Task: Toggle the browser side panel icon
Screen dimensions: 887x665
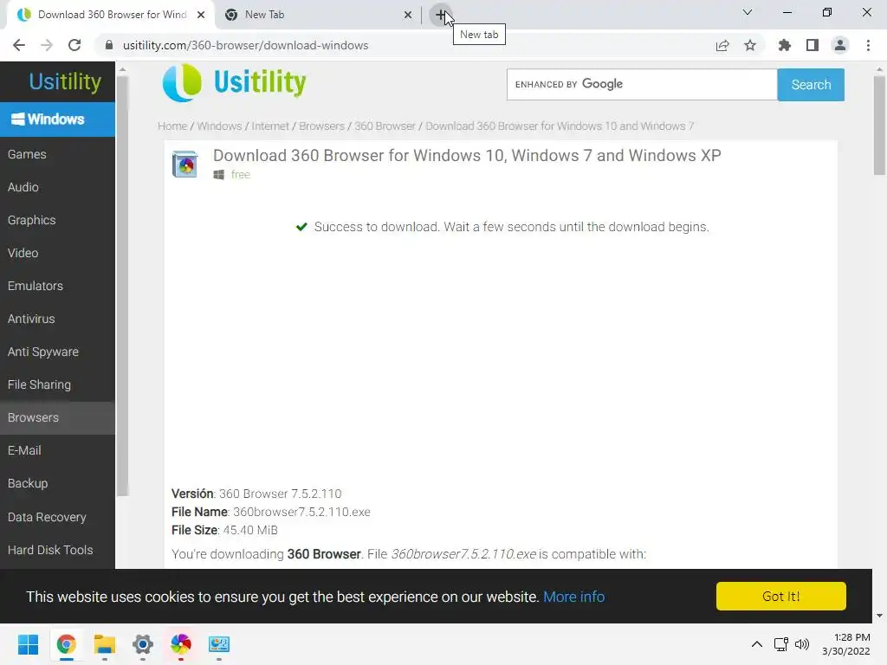Action: click(x=813, y=45)
